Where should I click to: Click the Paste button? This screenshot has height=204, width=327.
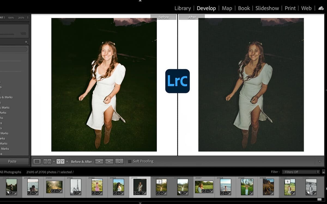click(x=12, y=161)
